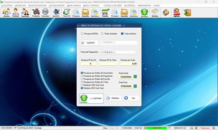Open calendar picker for Data Final
This screenshot has width=218, height=130.
point(135,86)
